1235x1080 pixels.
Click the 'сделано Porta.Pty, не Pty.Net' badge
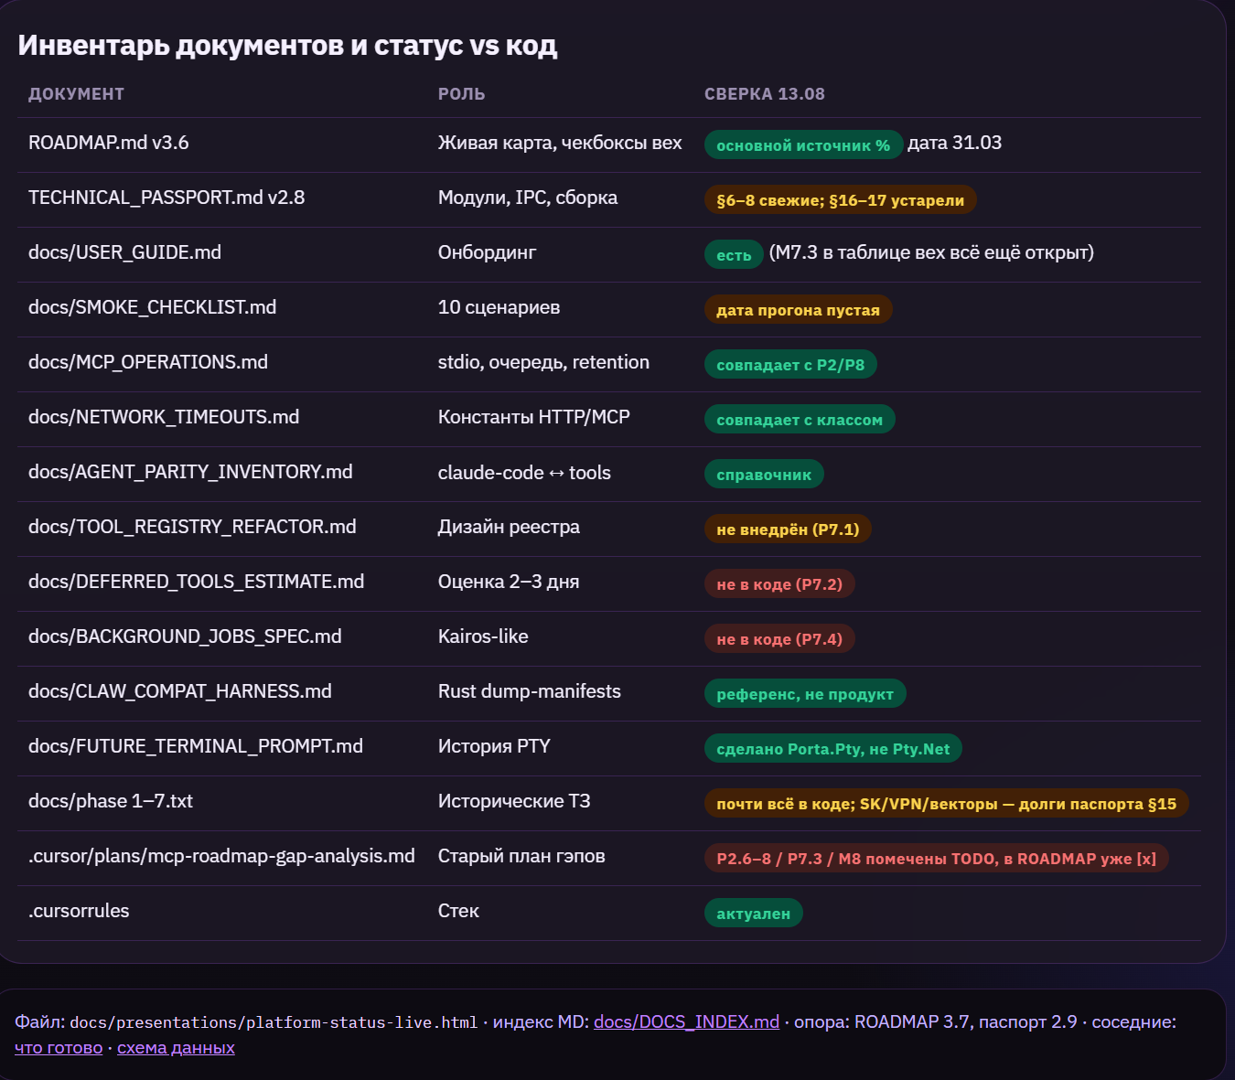click(x=832, y=748)
